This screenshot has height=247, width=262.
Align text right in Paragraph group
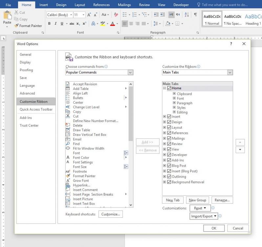pos(137,24)
